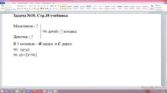Switch to the Вставка (Insert) tab
The width and height of the screenshot is (167, 93).
tap(14, 3)
